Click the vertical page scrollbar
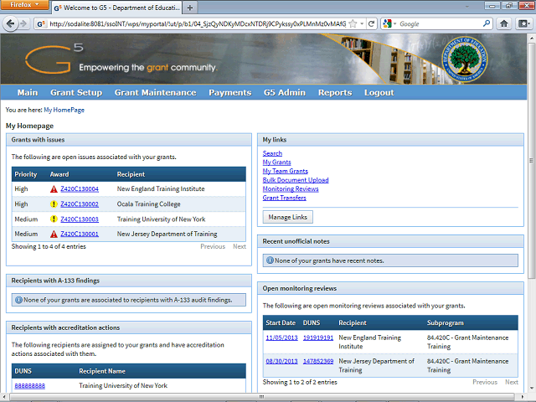Image resolution: width=536 pixels, height=402 pixels. (531, 161)
